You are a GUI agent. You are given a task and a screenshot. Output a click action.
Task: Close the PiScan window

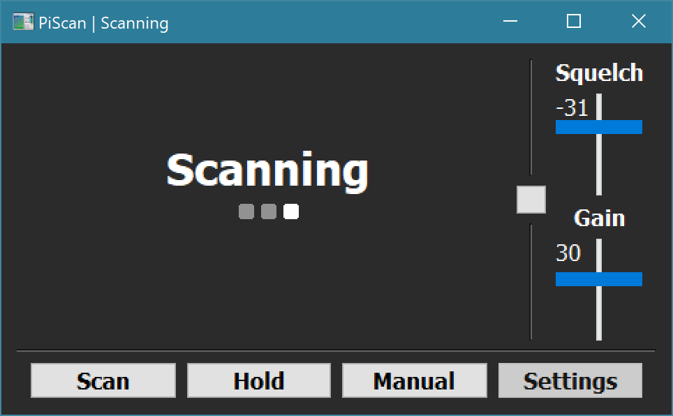638,22
